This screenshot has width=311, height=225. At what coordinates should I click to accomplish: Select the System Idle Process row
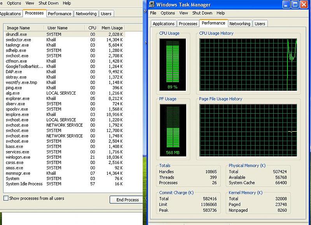(24, 184)
